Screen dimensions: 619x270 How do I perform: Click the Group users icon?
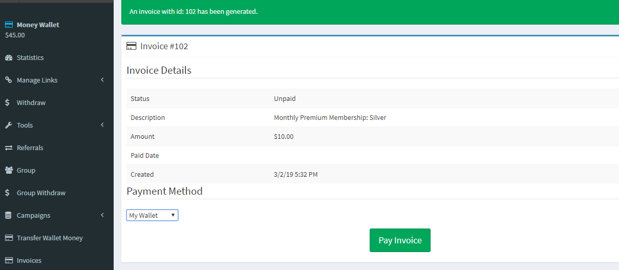click(9, 170)
